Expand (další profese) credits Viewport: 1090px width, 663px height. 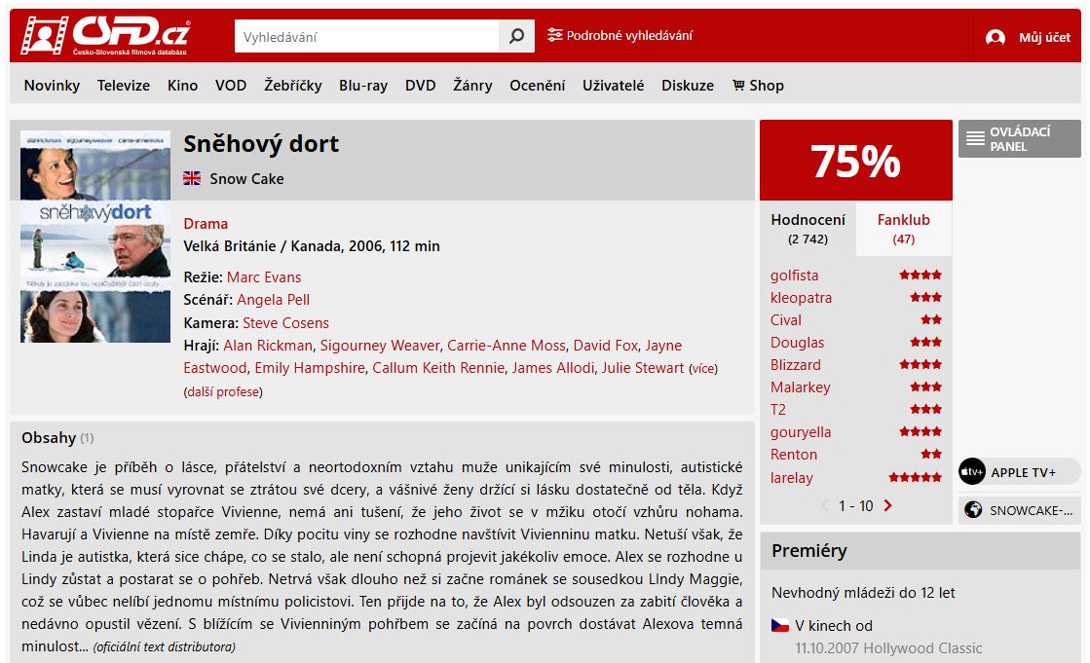tap(223, 392)
